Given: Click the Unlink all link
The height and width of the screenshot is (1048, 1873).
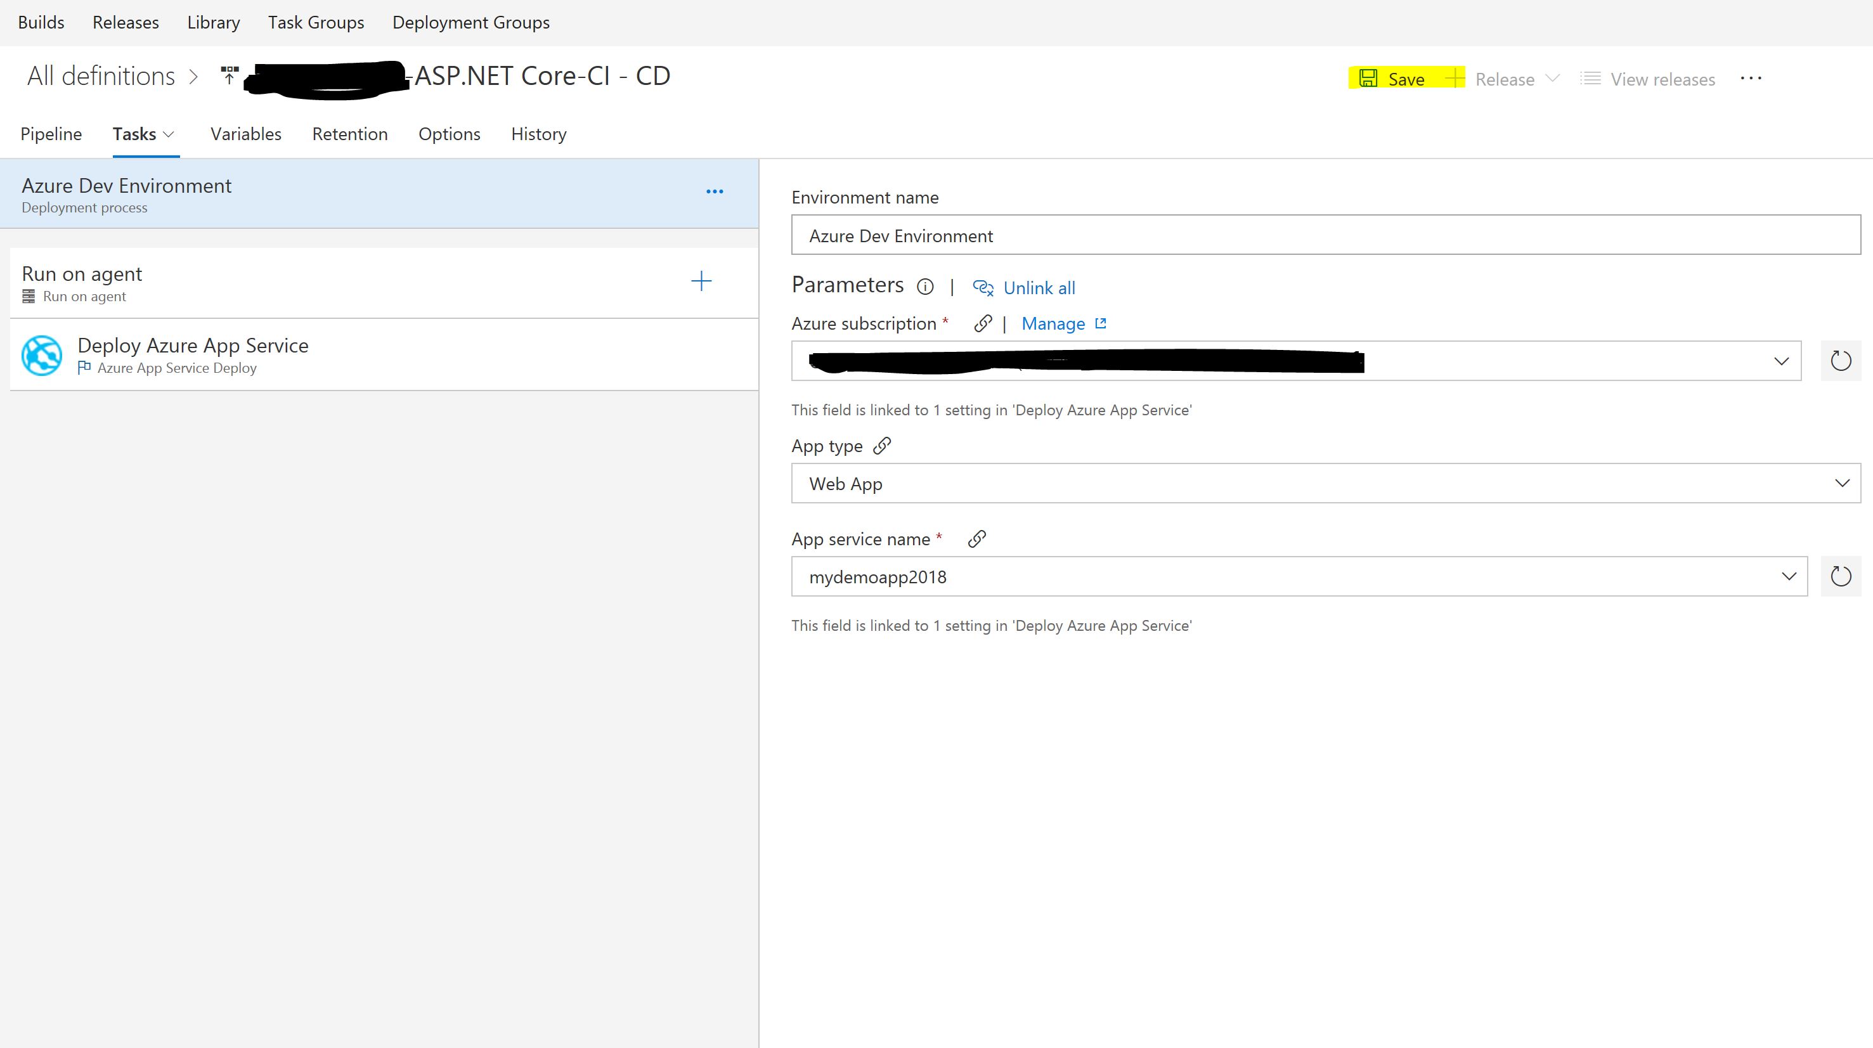Looking at the screenshot, I should point(1039,288).
